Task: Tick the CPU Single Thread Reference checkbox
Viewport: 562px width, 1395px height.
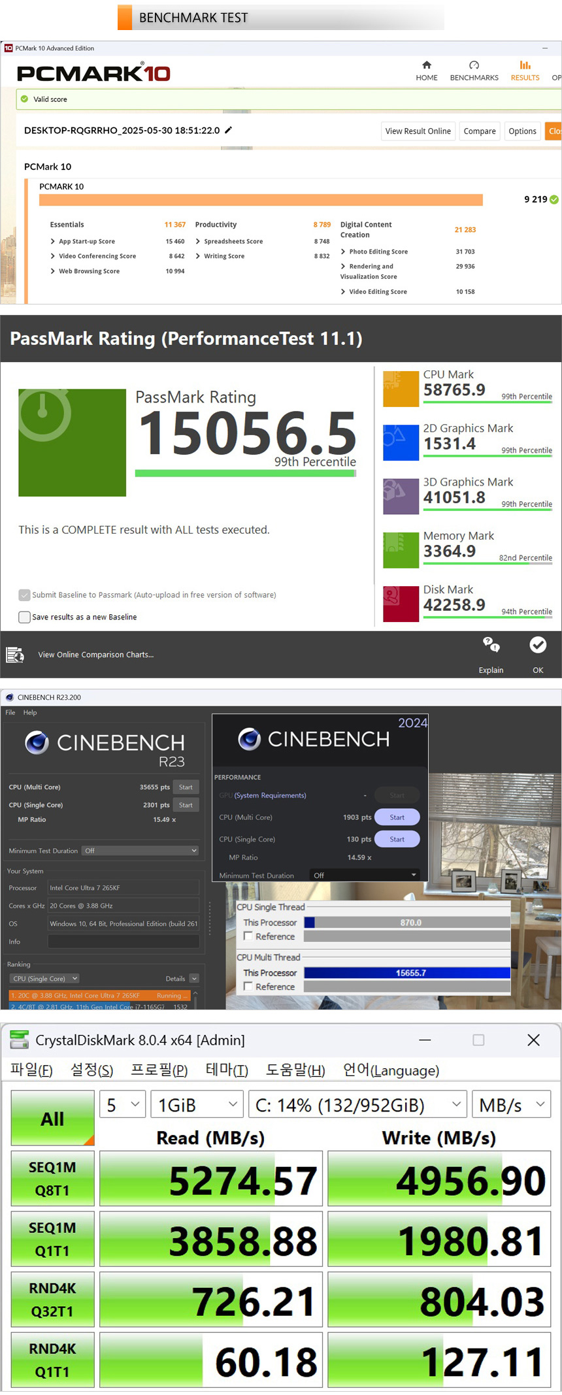Action: tap(248, 936)
